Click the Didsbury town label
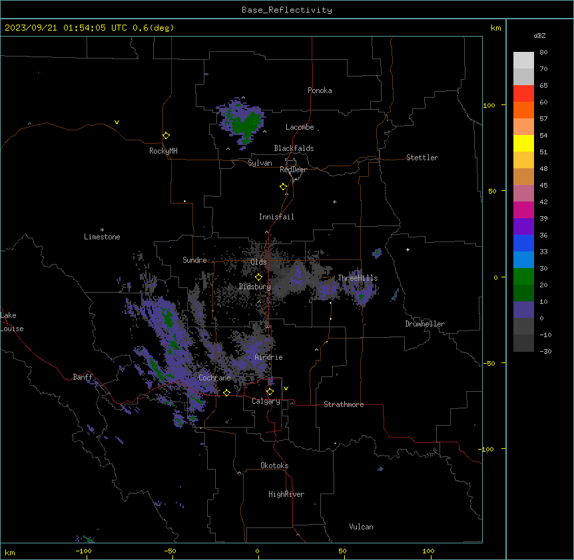This screenshot has height=560, width=574. (x=255, y=287)
